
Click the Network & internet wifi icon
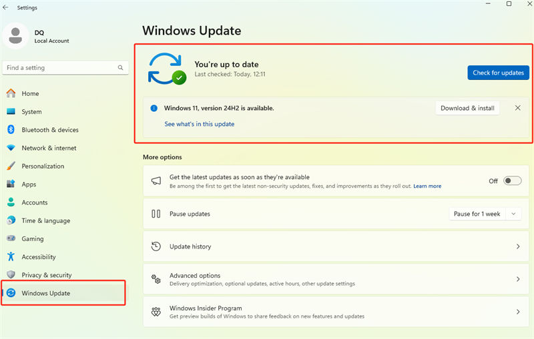tap(11, 148)
